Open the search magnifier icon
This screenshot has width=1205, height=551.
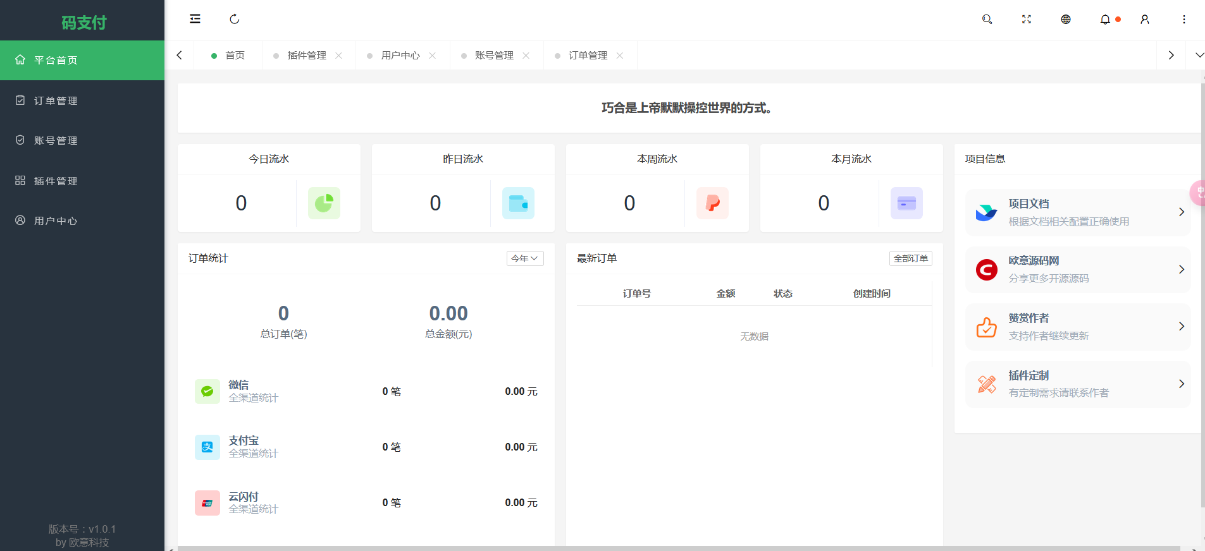987,20
